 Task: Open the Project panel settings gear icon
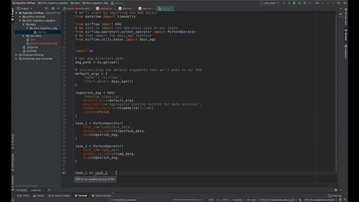tap(53, 8)
